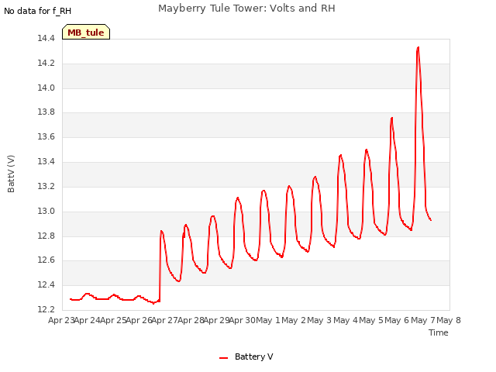
Task: Click the Apr 25 x-axis date label
Action: tap(113, 321)
